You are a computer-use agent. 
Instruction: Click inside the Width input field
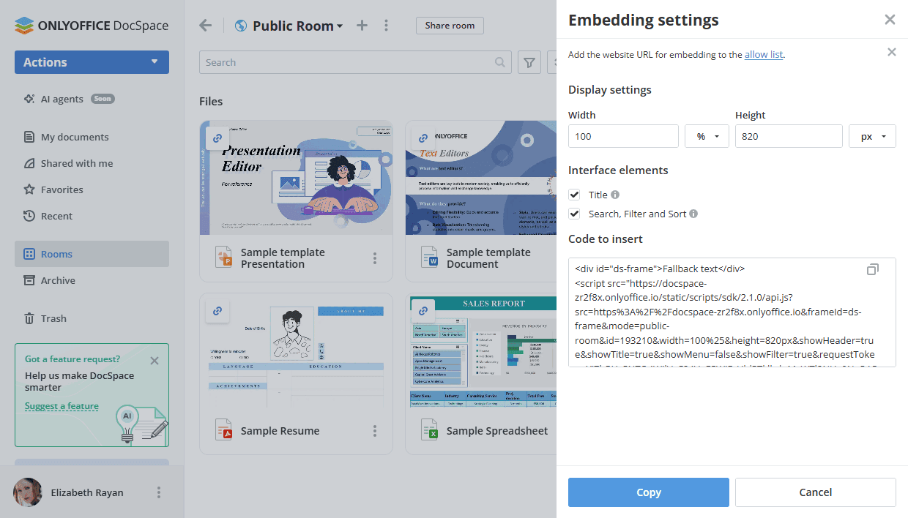(x=623, y=136)
